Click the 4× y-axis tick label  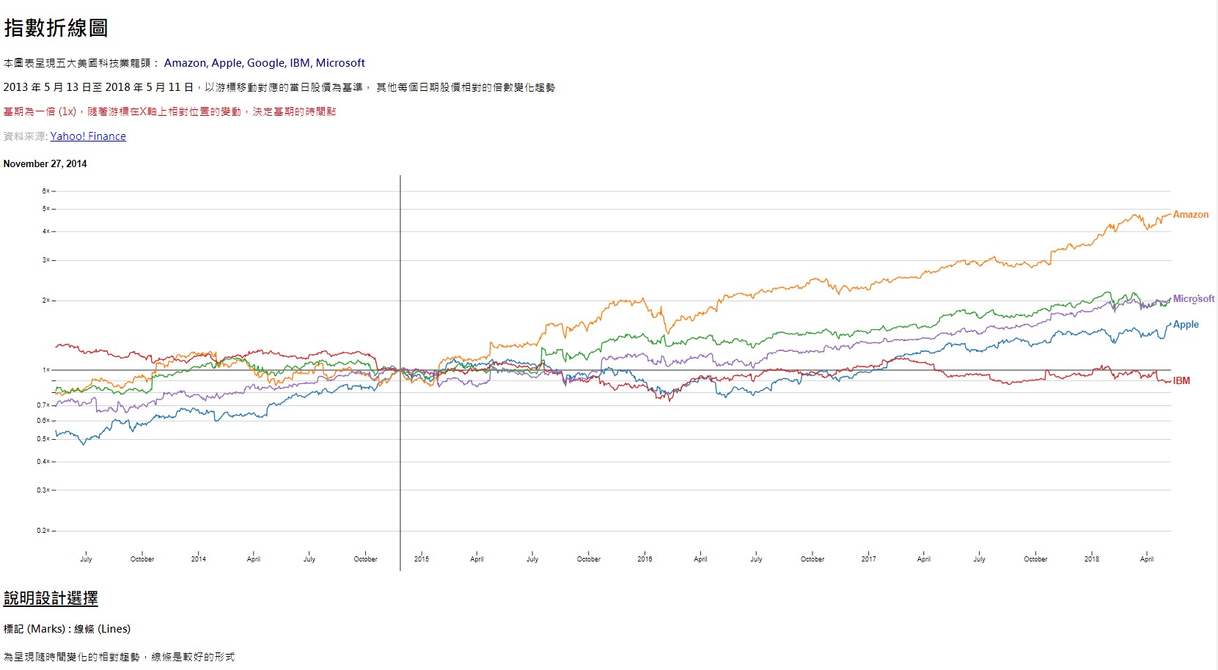point(45,232)
